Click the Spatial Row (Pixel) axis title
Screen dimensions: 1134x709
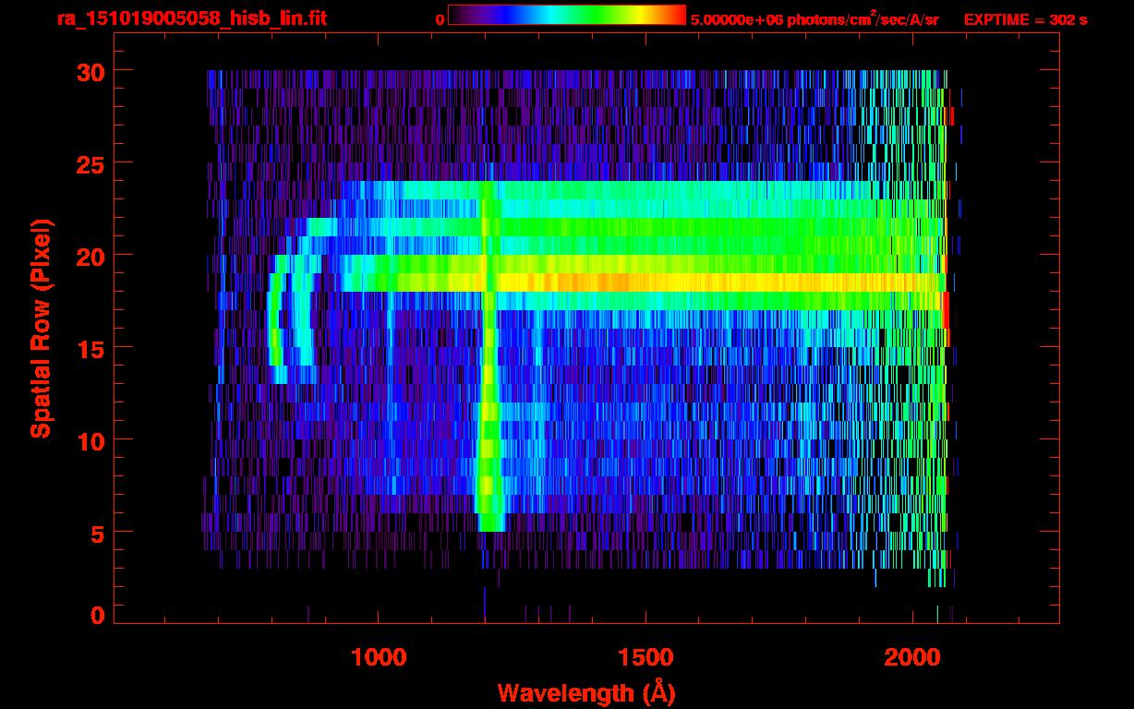click(x=41, y=329)
